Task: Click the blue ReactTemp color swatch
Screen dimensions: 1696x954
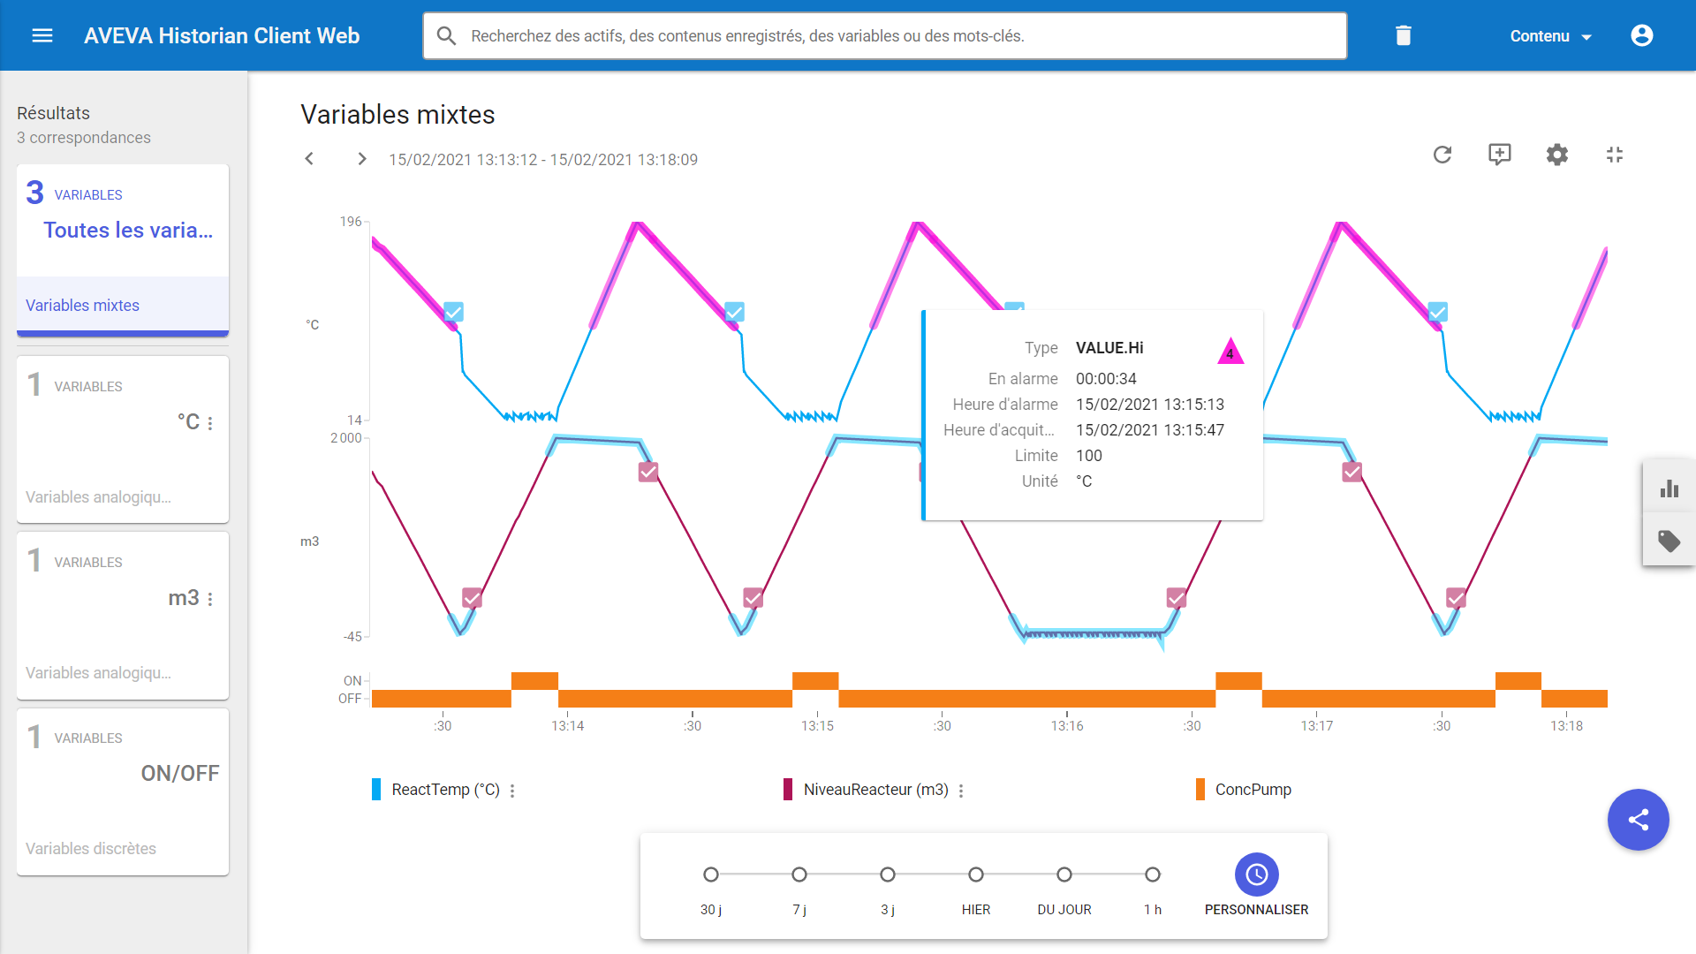Action: coord(376,790)
